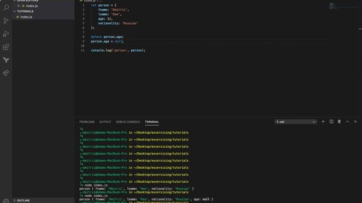Close the terminal panel

(356, 122)
